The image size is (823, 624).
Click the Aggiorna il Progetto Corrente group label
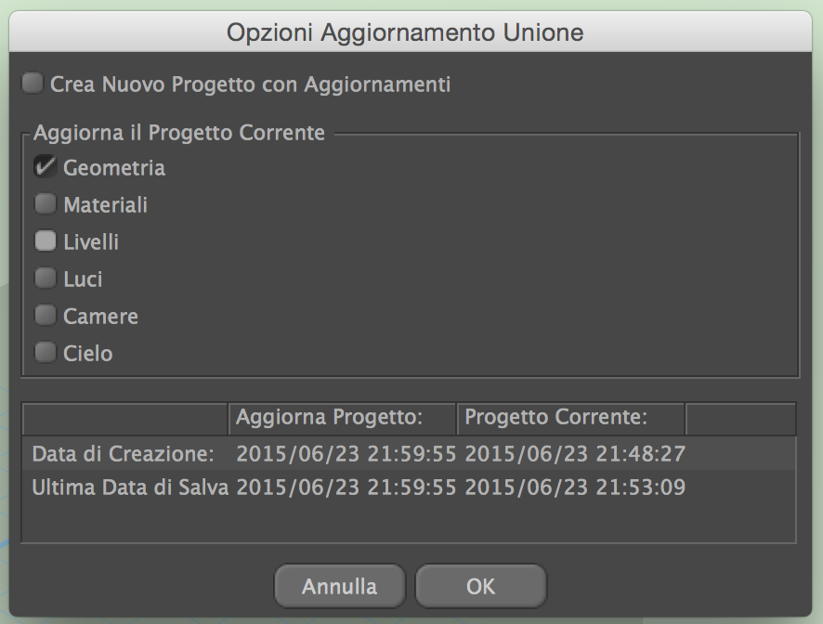click(x=179, y=133)
